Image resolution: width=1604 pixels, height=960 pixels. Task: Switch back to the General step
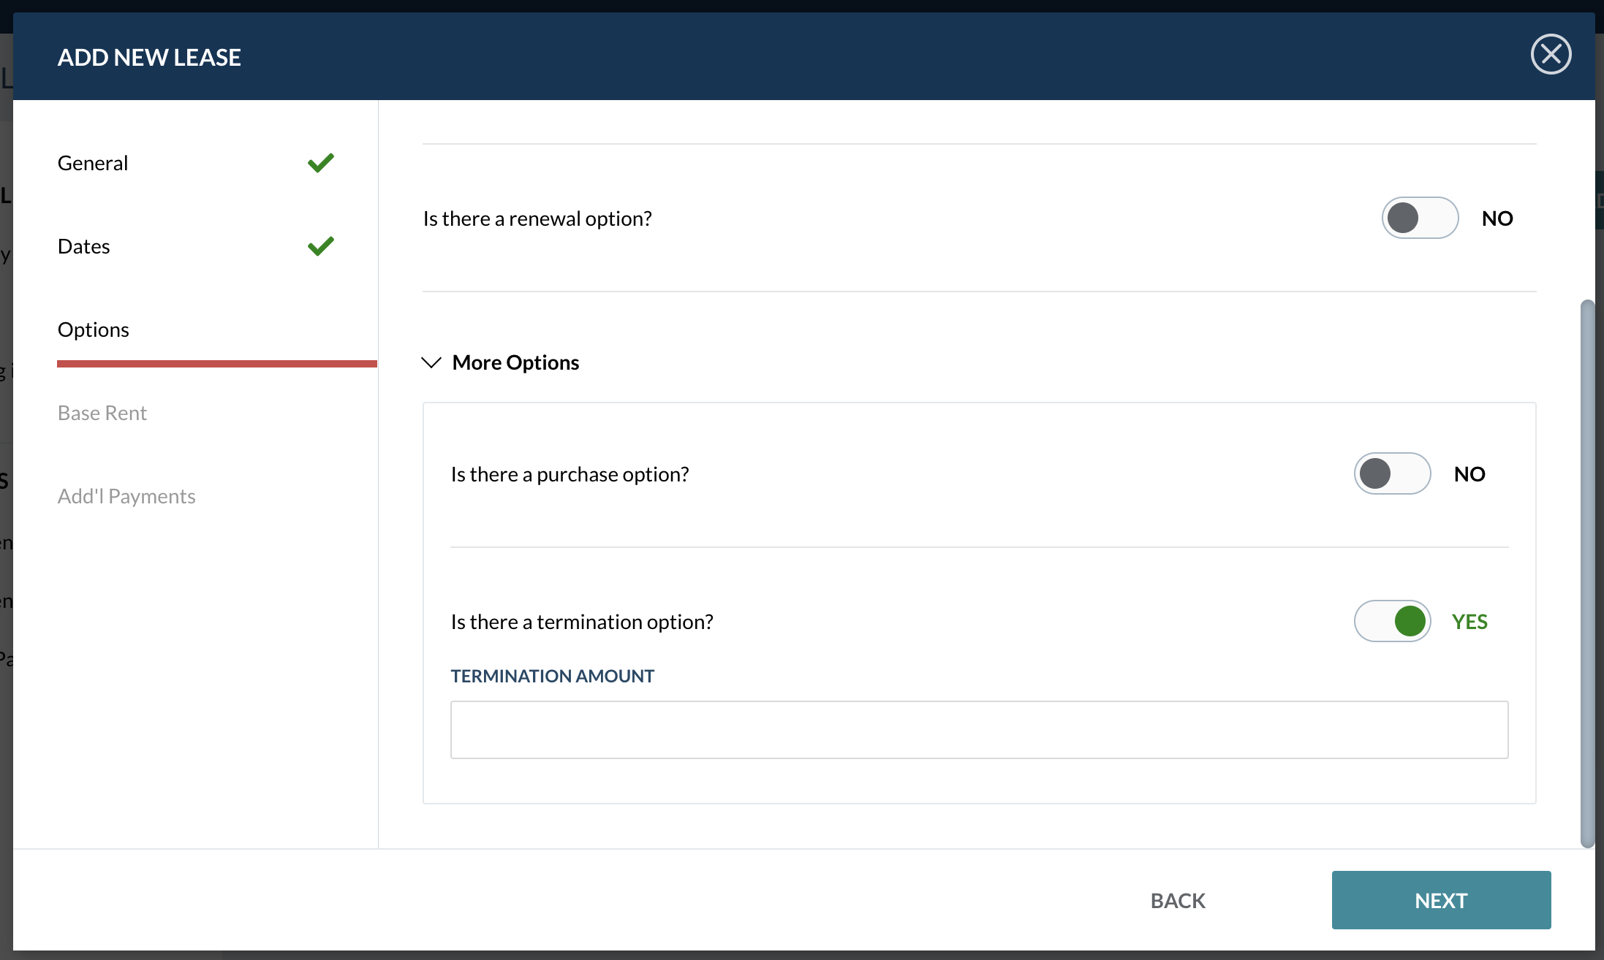[x=92, y=162]
